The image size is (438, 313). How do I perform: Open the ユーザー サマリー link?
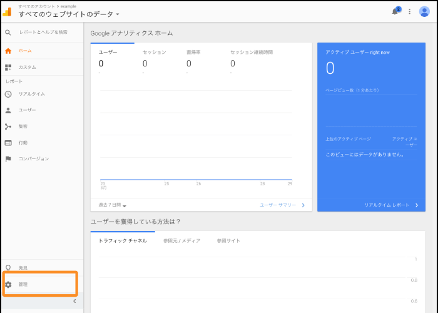point(278,205)
